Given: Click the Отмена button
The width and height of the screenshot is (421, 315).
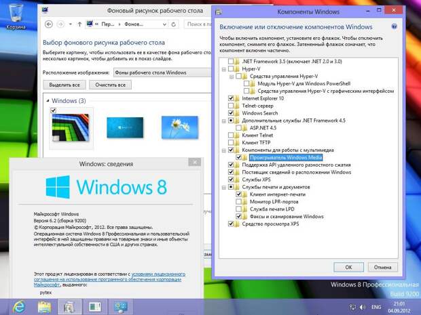Looking at the screenshot, I should click(382, 267).
